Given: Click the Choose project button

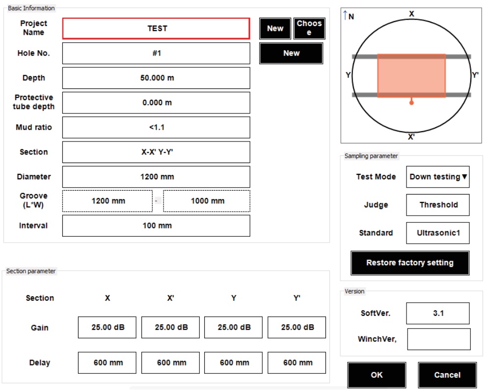Looking at the screenshot, I should coord(310,28).
